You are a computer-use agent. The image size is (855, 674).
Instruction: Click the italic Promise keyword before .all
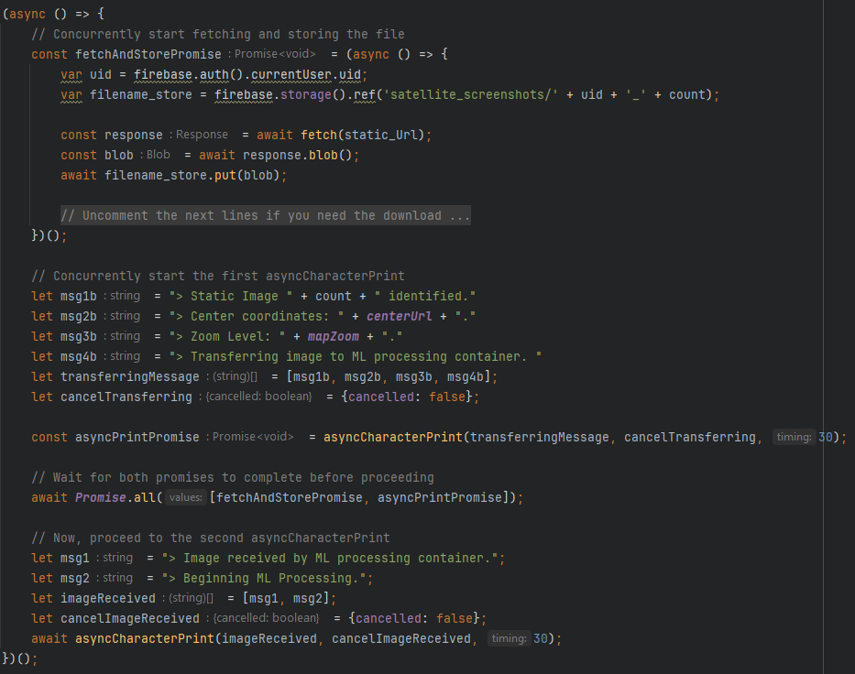pyautogui.click(x=101, y=497)
